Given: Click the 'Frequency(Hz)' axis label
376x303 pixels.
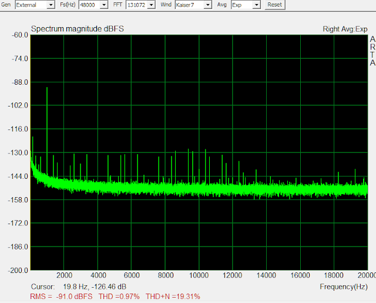Looking at the screenshot, I should 343,287.
